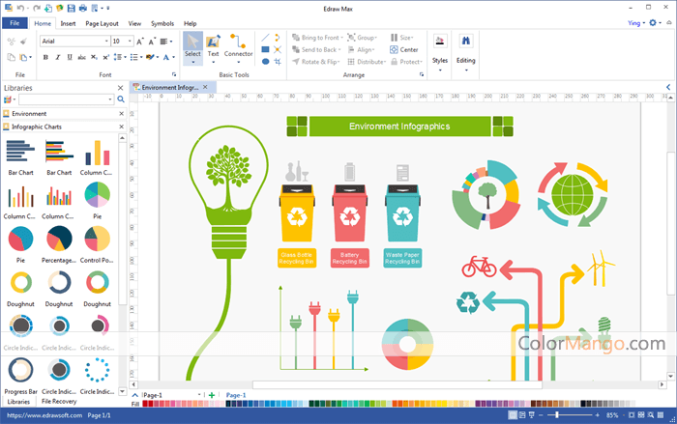Click the Bold formatting button
This screenshot has height=424, width=677.
pyautogui.click(x=44, y=57)
